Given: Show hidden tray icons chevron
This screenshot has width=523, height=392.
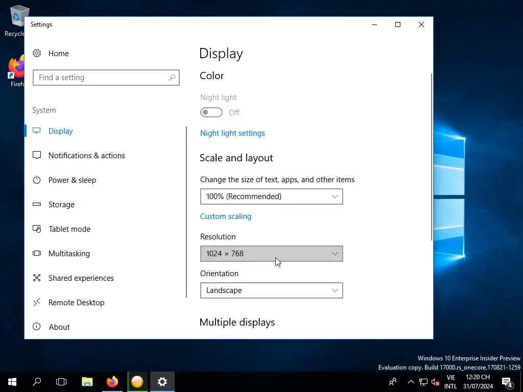Looking at the screenshot, I should pos(411,382).
